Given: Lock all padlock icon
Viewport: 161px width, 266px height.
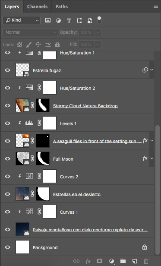Looking at the screenshot, I should pyautogui.click(x=57, y=44).
